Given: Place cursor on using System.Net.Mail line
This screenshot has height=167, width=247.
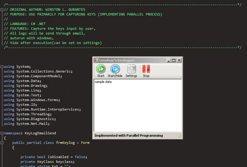Looking at the screenshot, I should [33, 124].
